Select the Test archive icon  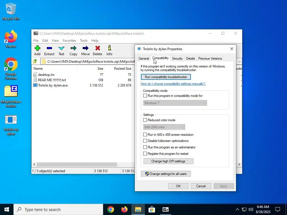pyautogui.click(x=61, y=50)
